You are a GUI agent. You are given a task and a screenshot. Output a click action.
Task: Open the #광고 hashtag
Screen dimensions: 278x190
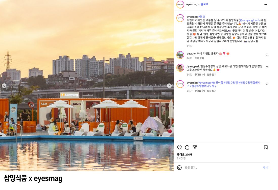202,17
